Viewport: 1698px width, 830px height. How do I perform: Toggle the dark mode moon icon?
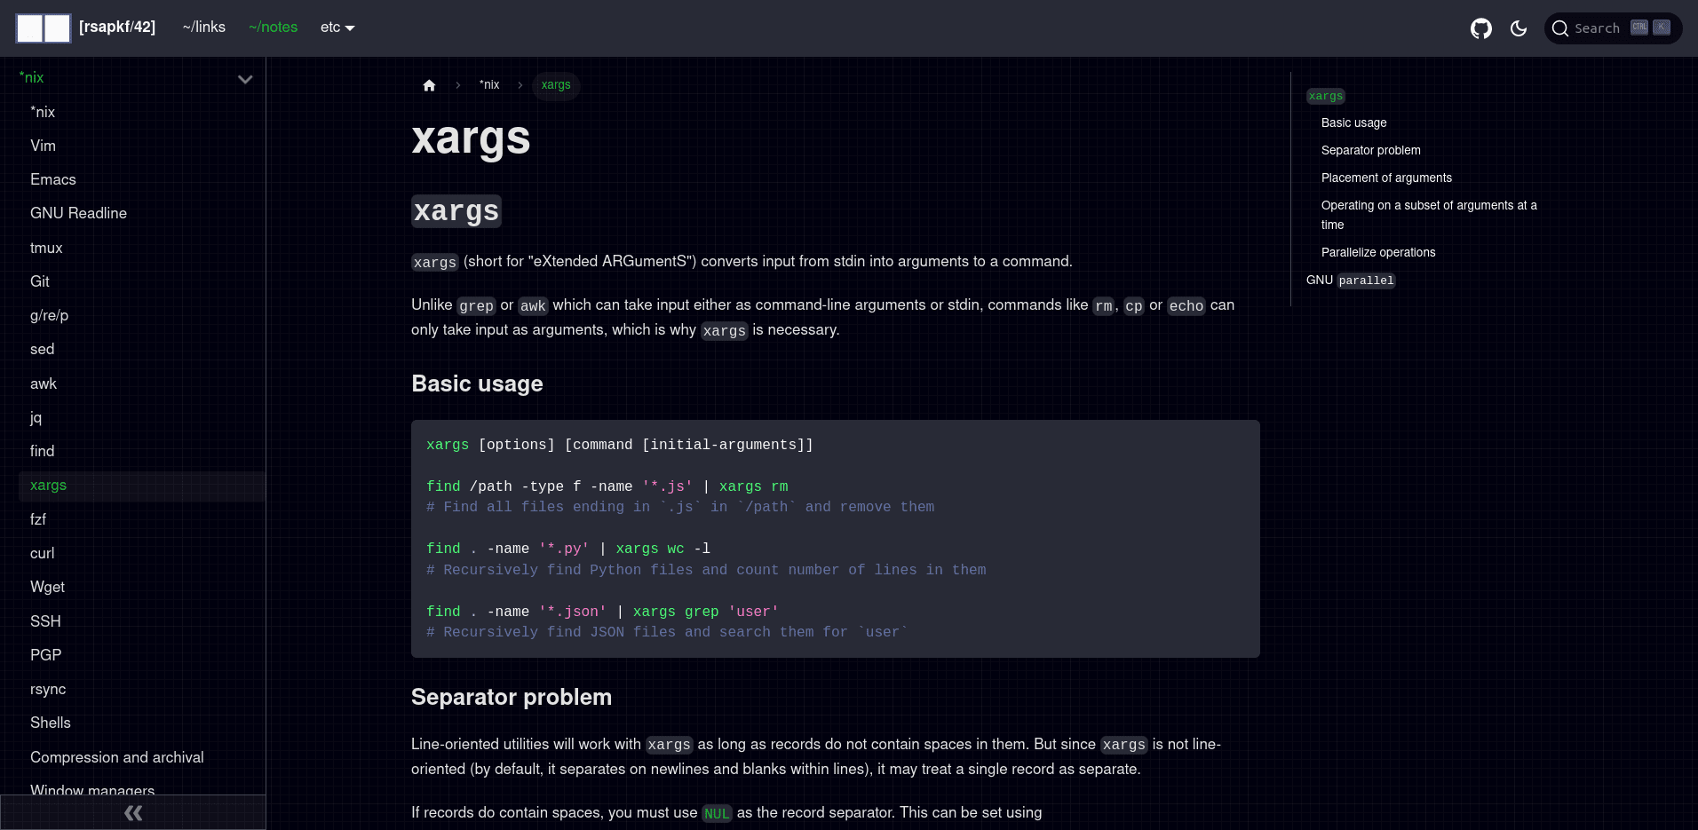tap(1518, 28)
